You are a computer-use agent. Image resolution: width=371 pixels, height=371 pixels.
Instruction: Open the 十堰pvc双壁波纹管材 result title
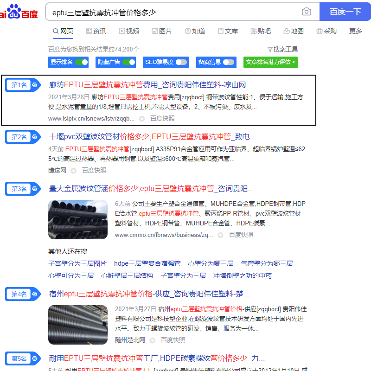tap(152, 136)
